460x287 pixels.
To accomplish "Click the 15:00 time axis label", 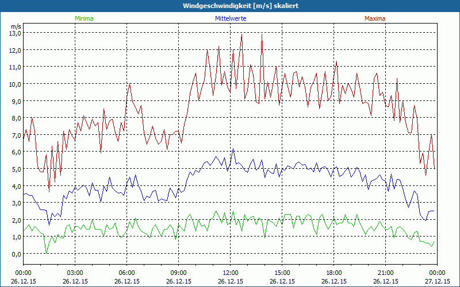I will (282, 273).
